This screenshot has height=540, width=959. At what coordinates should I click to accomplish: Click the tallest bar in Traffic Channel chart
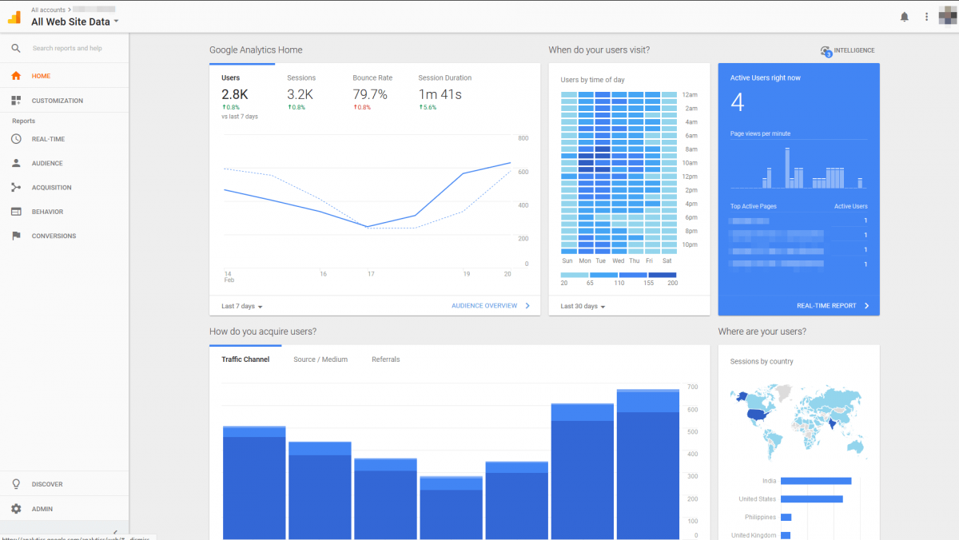(648, 465)
